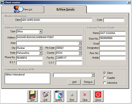Image resolution: width=132 pixels, height=104 pixels.
Task: Click the Resi. No. input field
Action: click(x=113, y=53)
